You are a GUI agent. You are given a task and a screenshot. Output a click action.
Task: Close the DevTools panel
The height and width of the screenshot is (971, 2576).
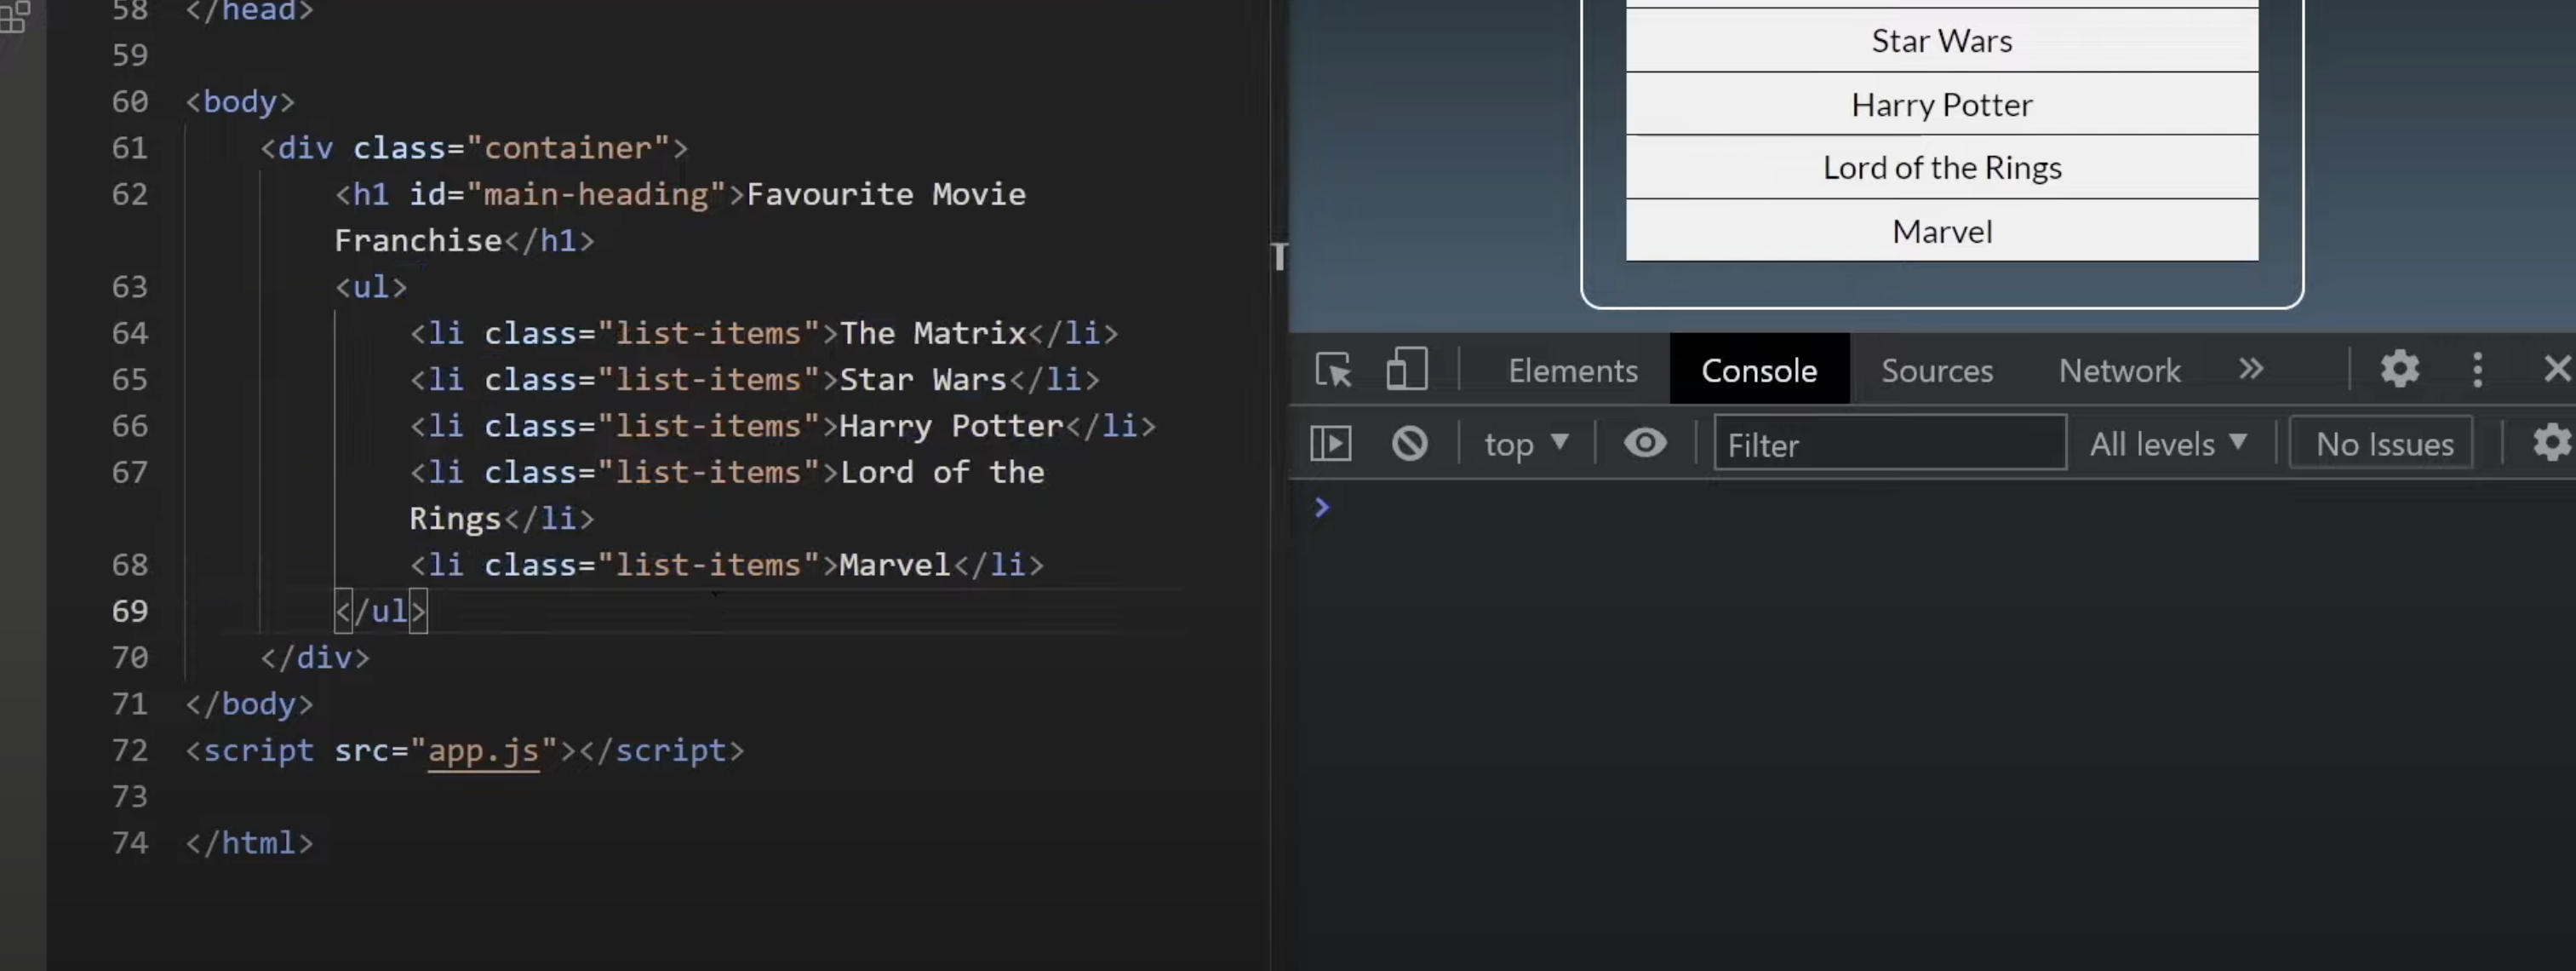(2556, 368)
